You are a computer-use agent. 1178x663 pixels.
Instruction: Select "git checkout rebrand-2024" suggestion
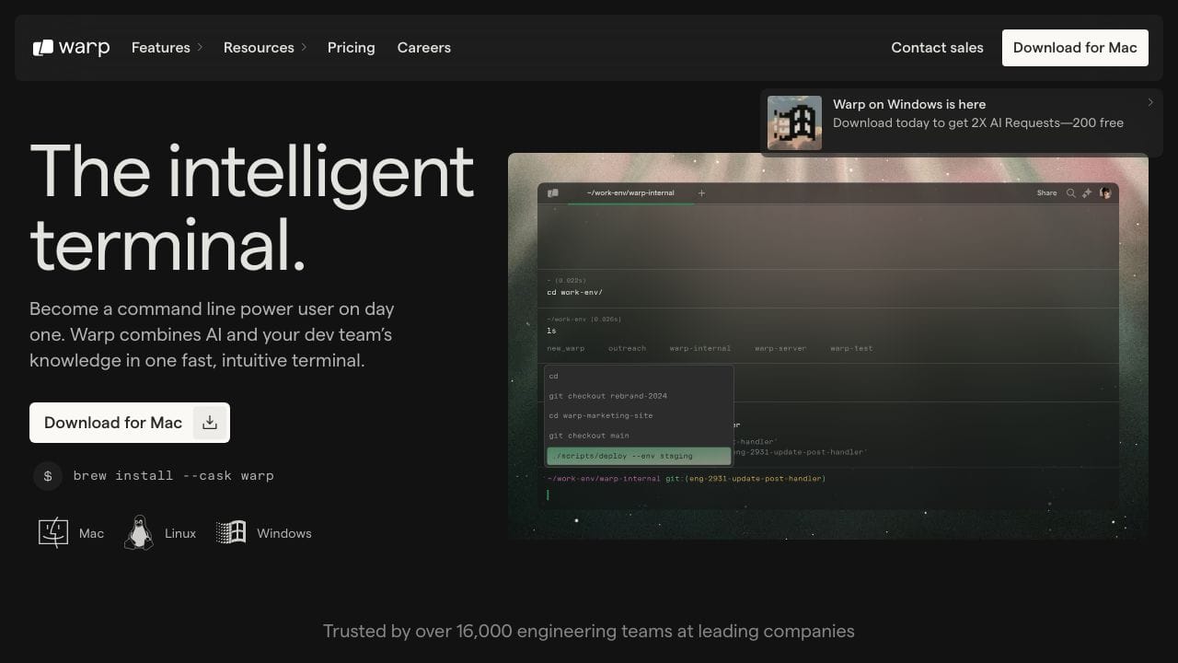click(x=640, y=396)
